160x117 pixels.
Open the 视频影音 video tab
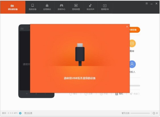[x=105, y=7]
